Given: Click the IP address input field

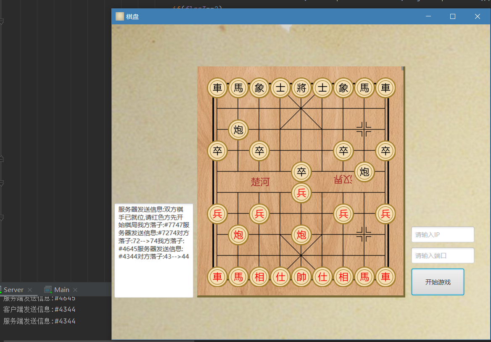Looking at the screenshot, I should click(442, 234).
